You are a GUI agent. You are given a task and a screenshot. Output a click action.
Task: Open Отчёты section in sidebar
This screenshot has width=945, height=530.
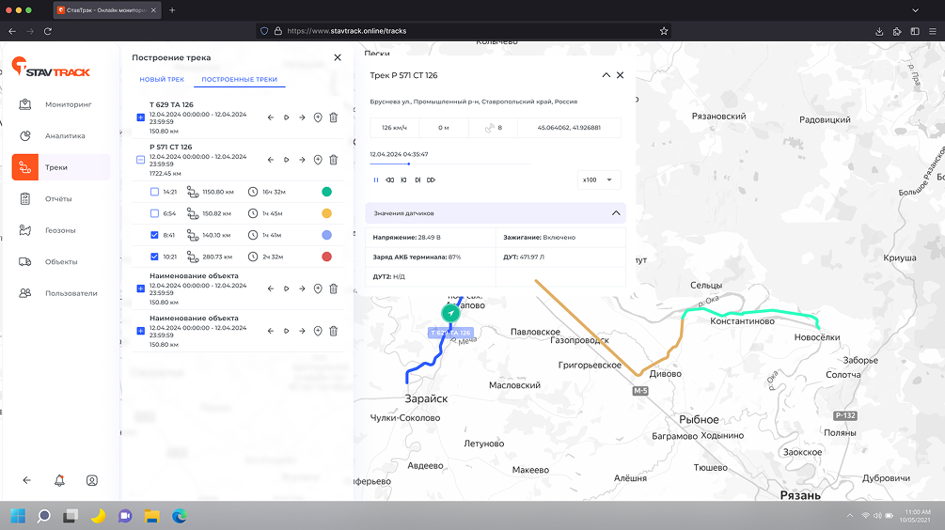(x=58, y=198)
